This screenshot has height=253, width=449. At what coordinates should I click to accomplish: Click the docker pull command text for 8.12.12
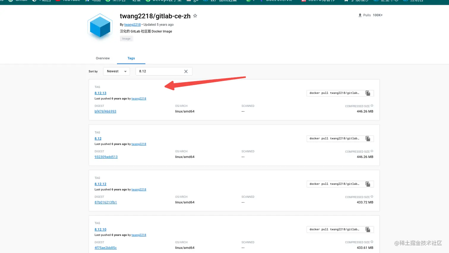coord(334,184)
